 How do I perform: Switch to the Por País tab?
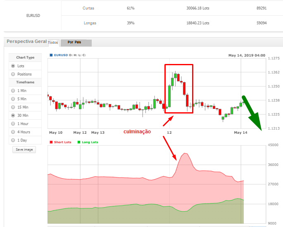pyautogui.click(x=75, y=43)
